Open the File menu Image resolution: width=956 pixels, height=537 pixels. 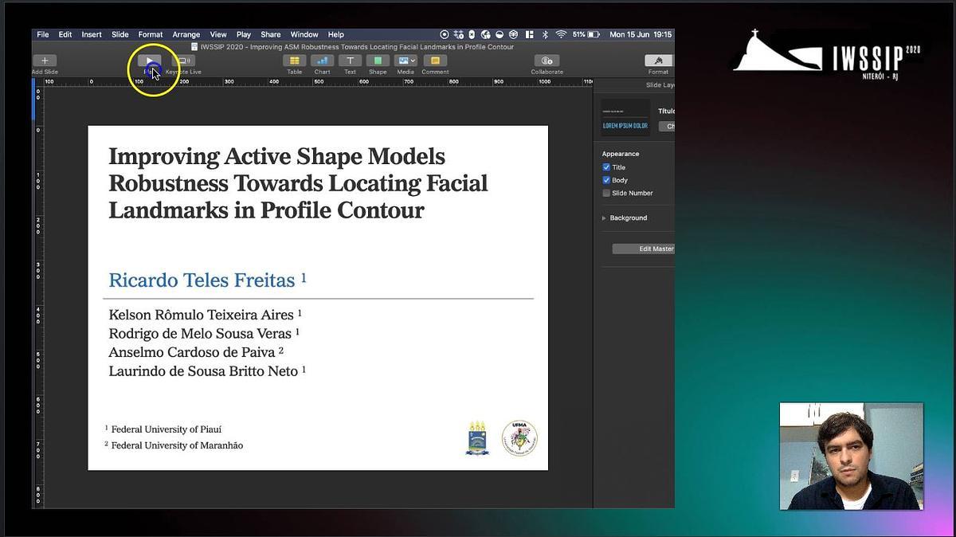(x=43, y=34)
